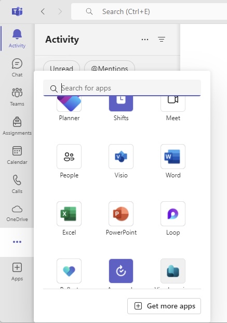Expand Activity more options ellipsis
Viewport: 227px width, 323px height.
click(x=145, y=40)
